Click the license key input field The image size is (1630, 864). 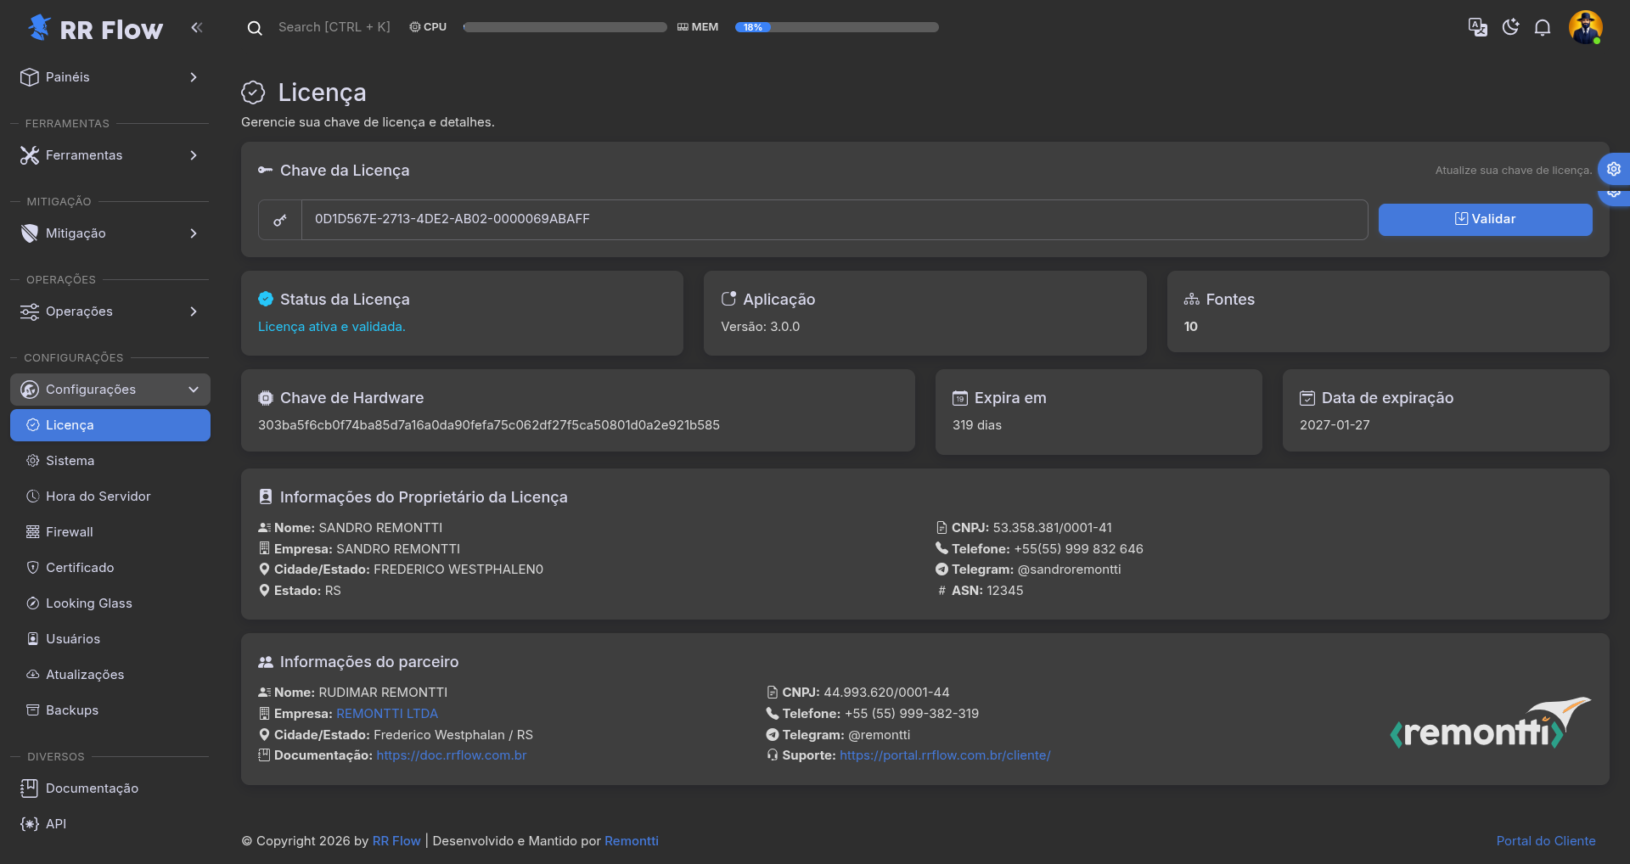(832, 220)
